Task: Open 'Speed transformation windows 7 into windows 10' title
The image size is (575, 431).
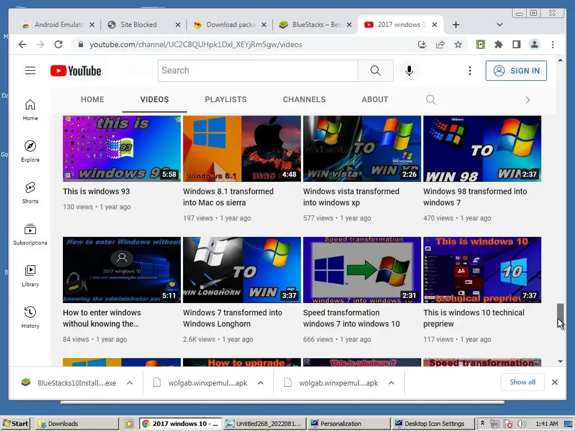Action: click(351, 318)
